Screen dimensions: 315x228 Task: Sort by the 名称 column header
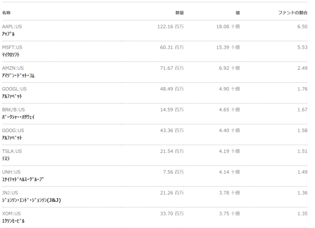click(6, 13)
